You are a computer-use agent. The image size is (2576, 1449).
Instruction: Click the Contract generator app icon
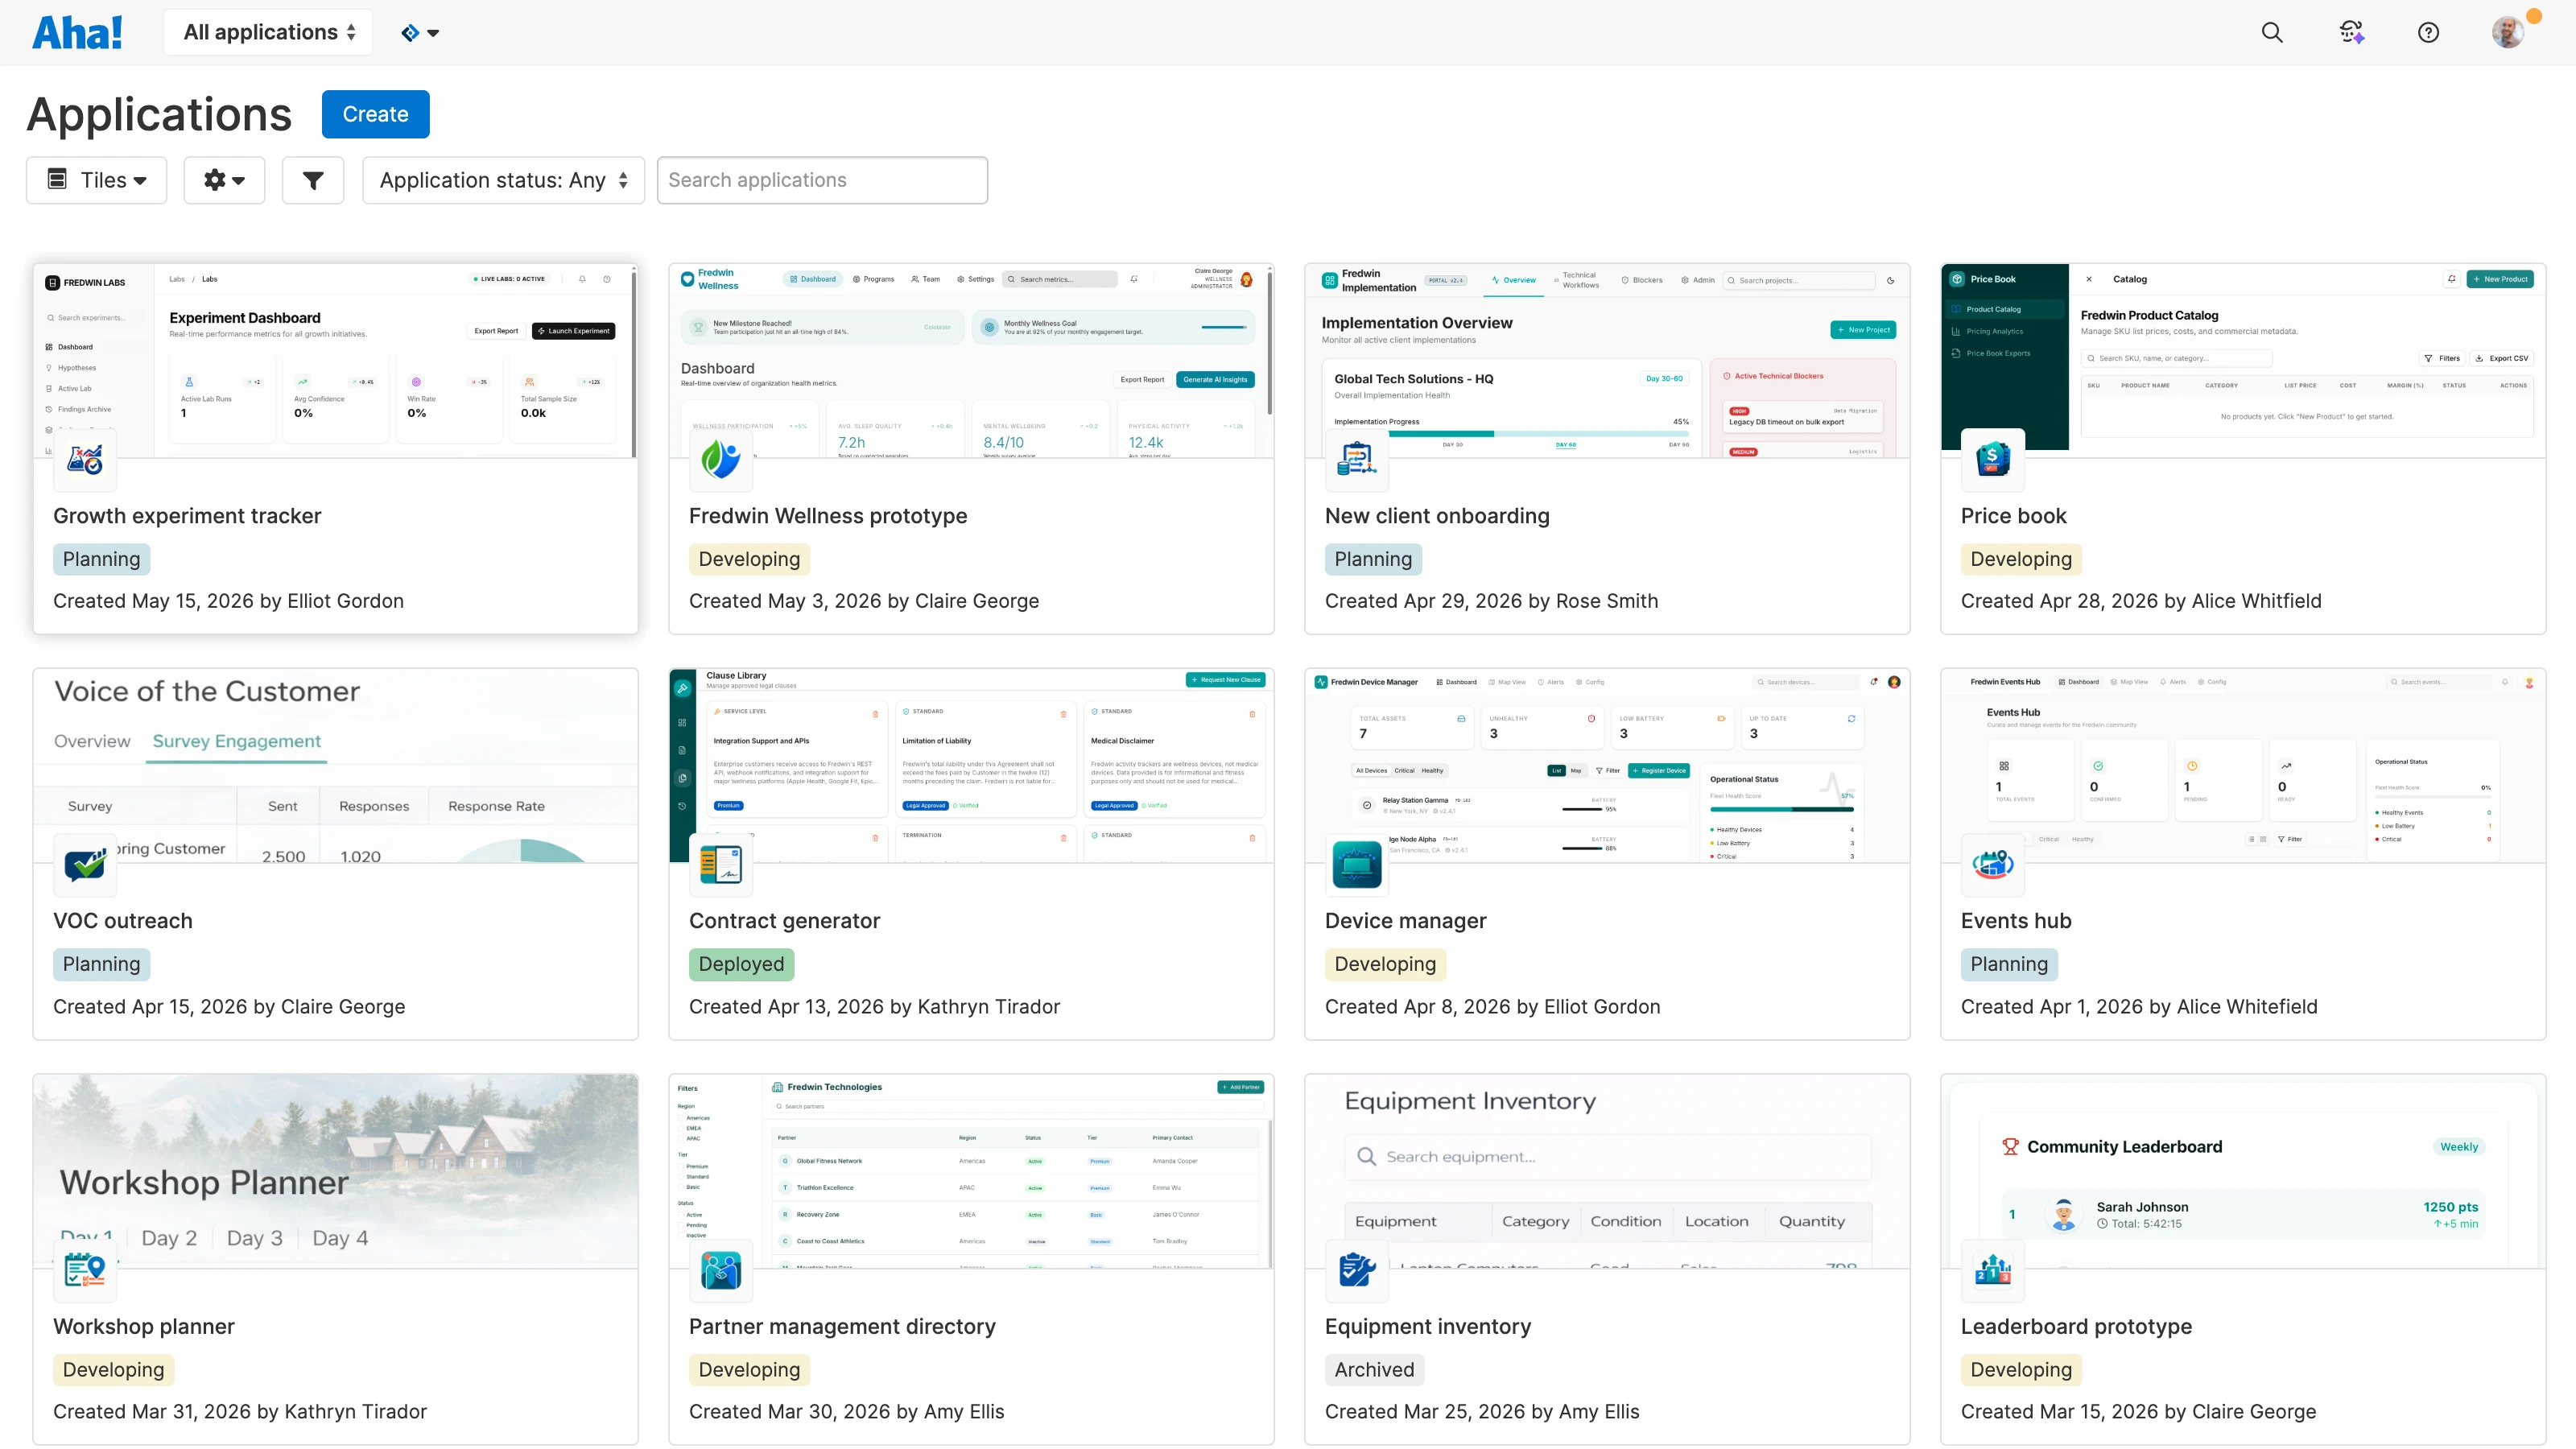[721, 865]
